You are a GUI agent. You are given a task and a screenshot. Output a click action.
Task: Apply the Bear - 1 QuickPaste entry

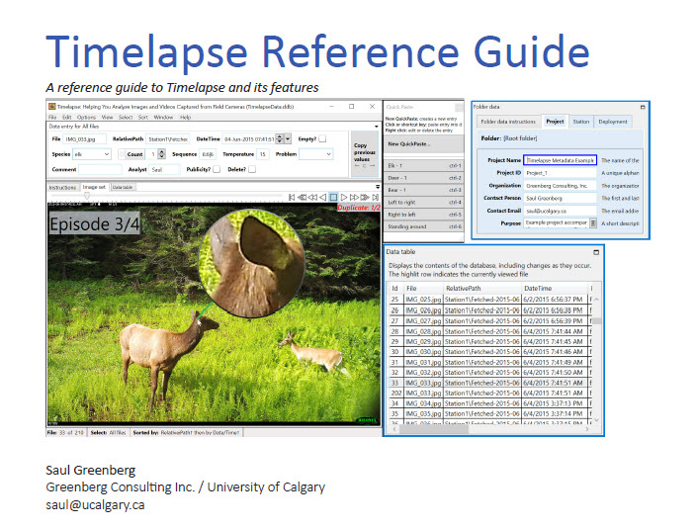coord(423,190)
